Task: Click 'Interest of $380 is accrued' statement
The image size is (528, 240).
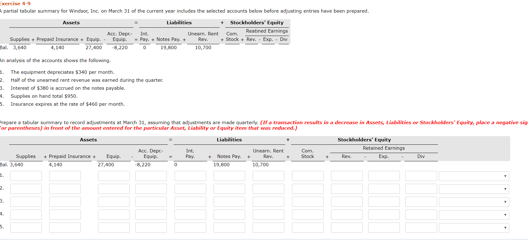Action: click(x=68, y=88)
